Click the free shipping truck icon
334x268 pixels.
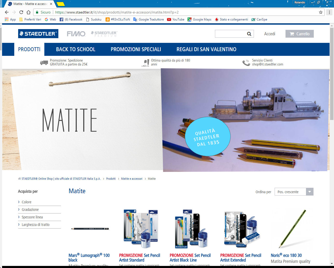pyautogui.click(x=44, y=63)
